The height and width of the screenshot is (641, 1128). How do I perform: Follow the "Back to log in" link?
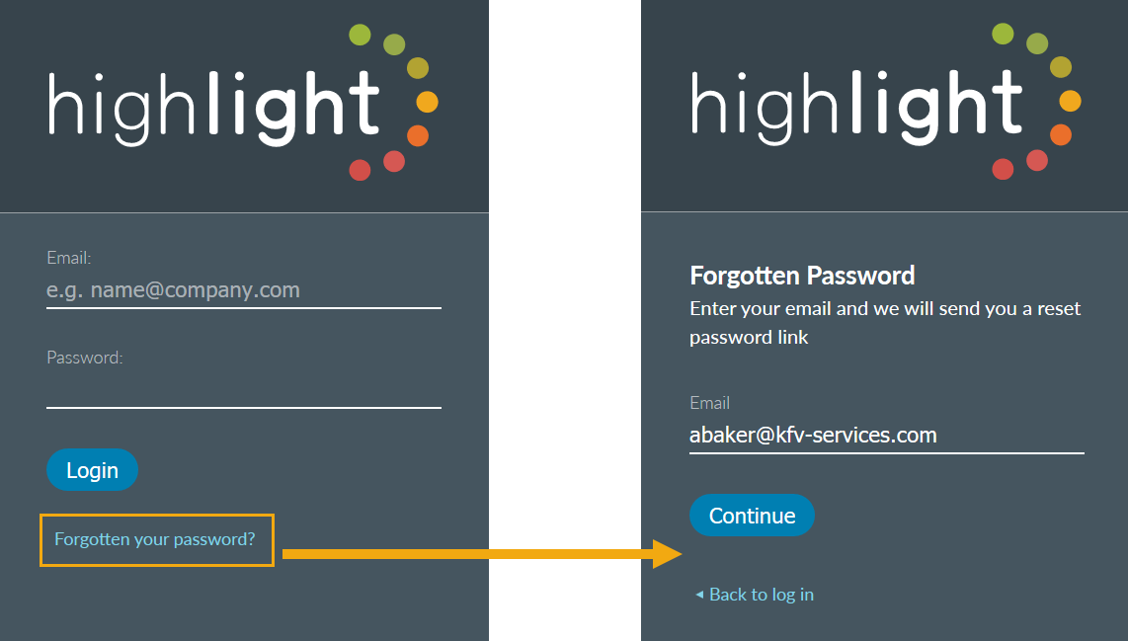[761, 595]
